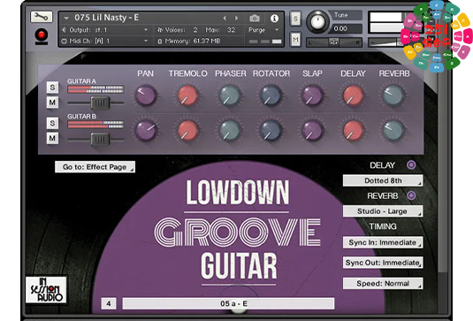473x321 pixels.
Task: Go to previous instrument with left arrow
Action: point(225,18)
